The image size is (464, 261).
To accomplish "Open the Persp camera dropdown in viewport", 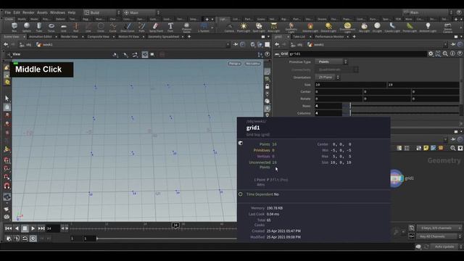I will pyautogui.click(x=234, y=64).
